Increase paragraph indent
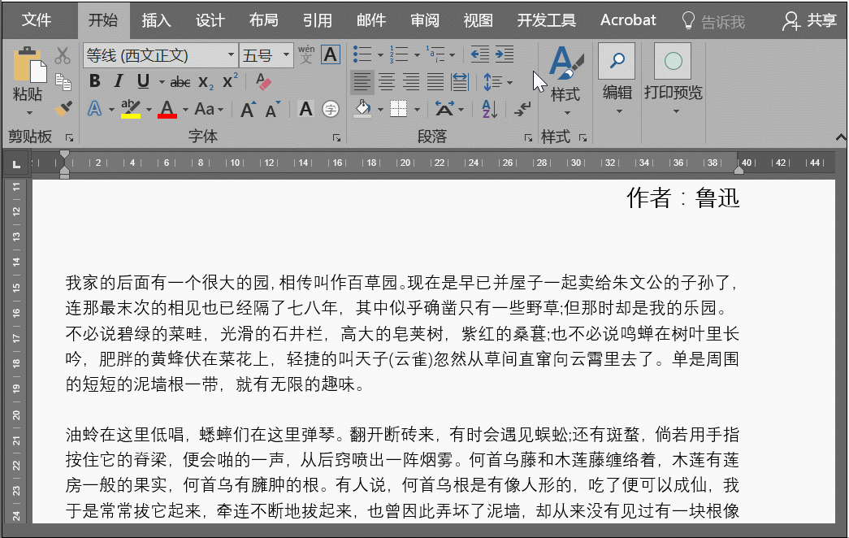This screenshot has height=538, width=849. pyautogui.click(x=505, y=54)
